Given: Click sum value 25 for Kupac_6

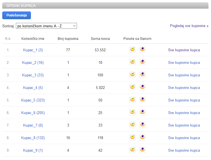Looking at the screenshot, I should [100, 113].
